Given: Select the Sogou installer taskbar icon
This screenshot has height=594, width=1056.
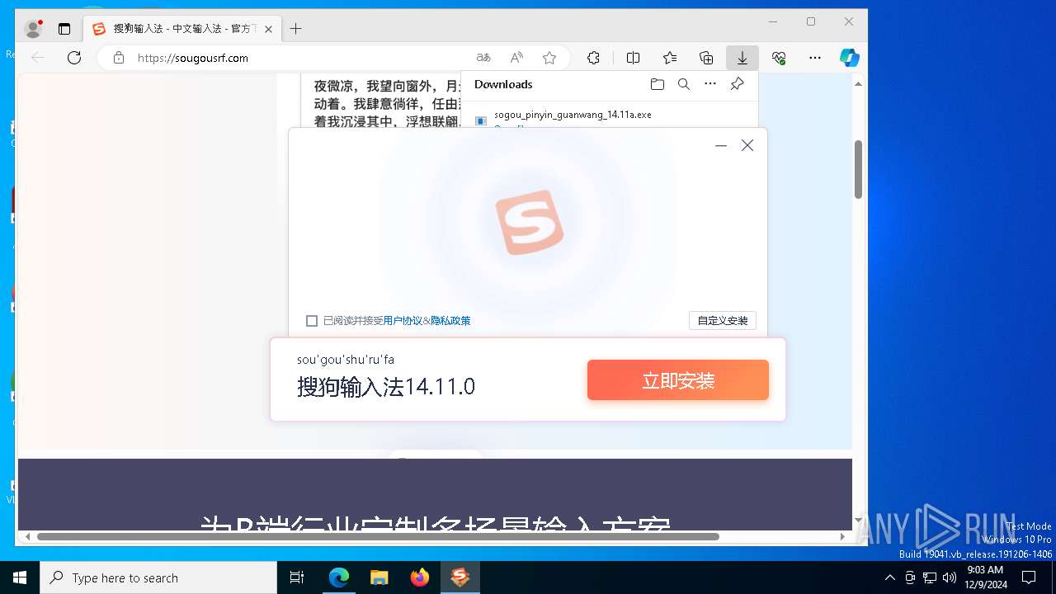Looking at the screenshot, I should tap(460, 577).
